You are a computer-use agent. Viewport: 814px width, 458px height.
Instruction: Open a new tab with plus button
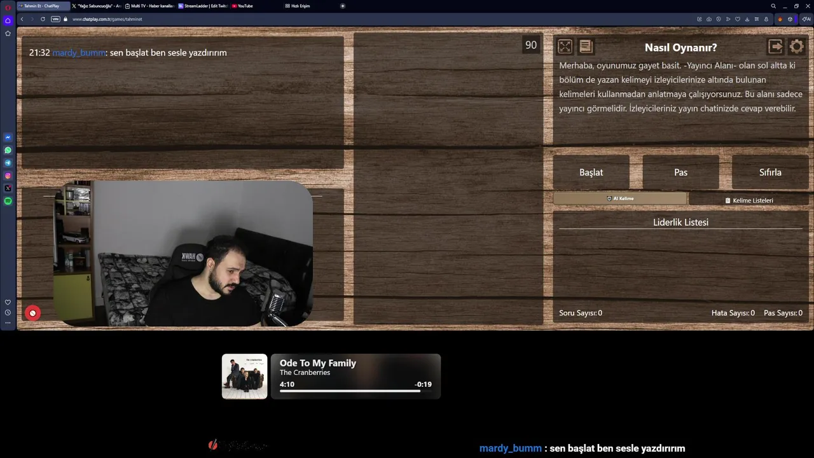pos(343,6)
